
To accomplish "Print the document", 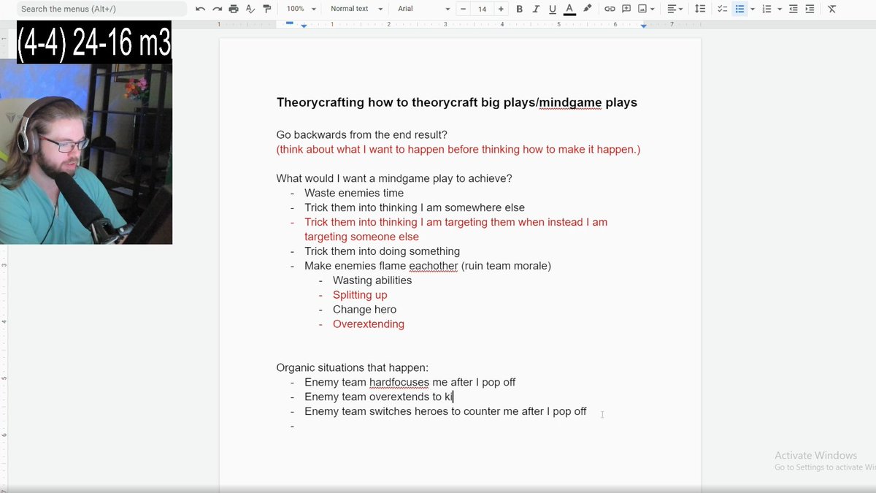I will pos(234,9).
